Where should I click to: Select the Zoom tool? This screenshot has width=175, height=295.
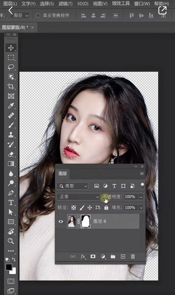point(11,241)
